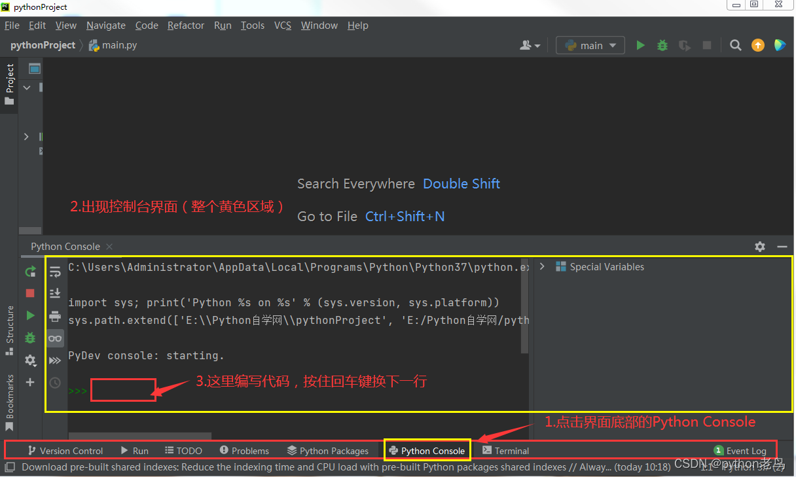
Task: Open the VCS menu
Action: [283, 26]
